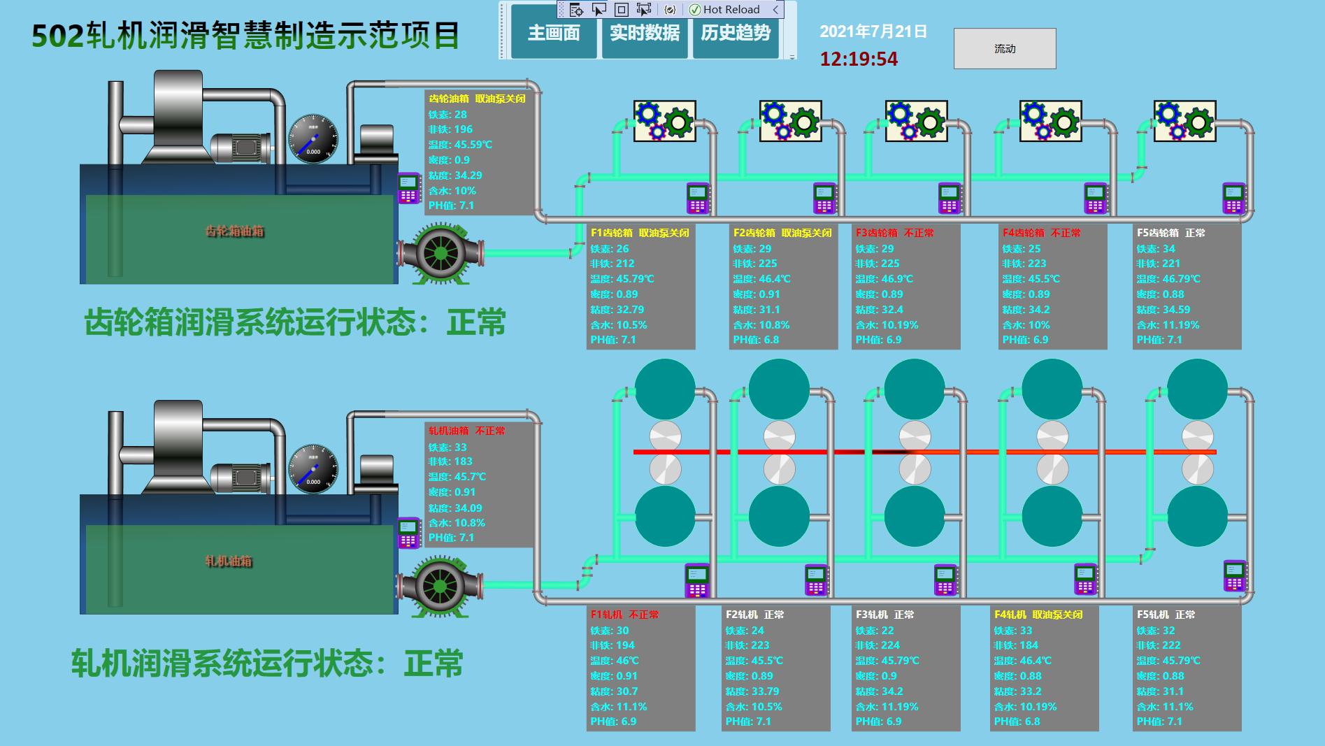Click the F3齿轮箱 gear icon
Screen dimensions: 1325x746
coord(917,121)
